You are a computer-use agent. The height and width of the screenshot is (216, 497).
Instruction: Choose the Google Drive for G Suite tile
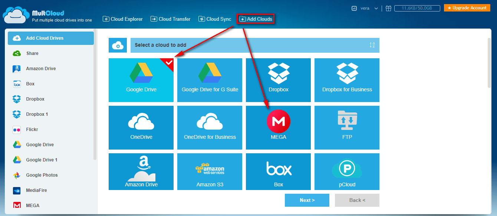pyautogui.click(x=210, y=80)
